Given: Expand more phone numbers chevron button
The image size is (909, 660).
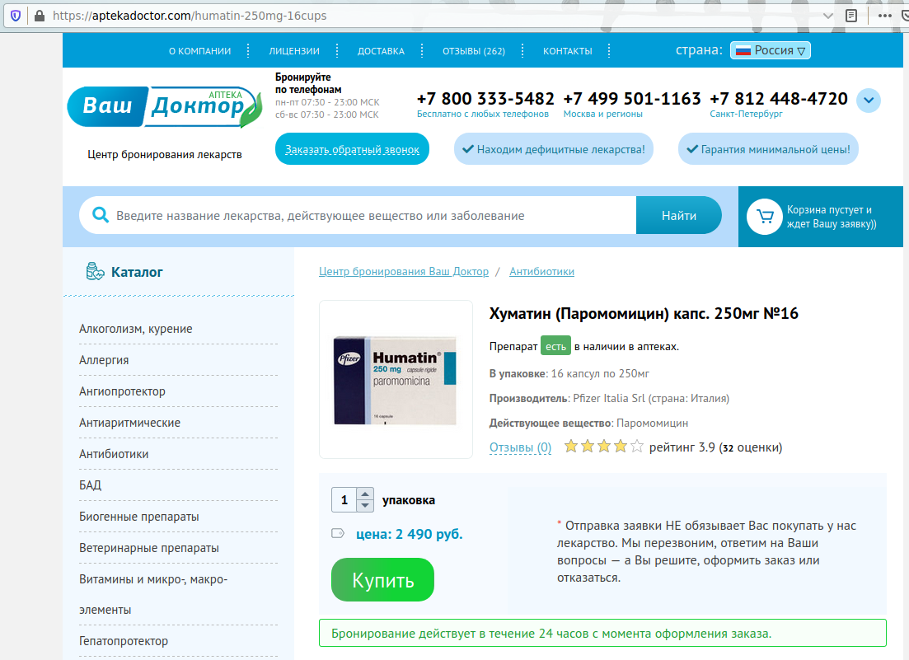Looking at the screenshot, I should click(x=869, y=101).
